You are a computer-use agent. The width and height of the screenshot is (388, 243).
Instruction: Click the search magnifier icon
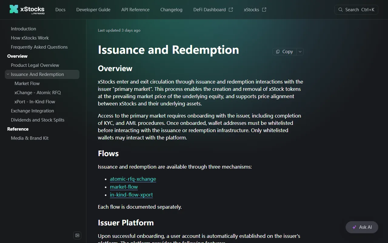341,10
